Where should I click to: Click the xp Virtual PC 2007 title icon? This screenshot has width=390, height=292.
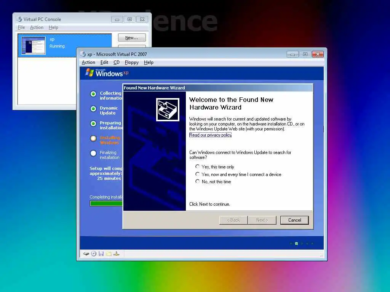(83, 54)
